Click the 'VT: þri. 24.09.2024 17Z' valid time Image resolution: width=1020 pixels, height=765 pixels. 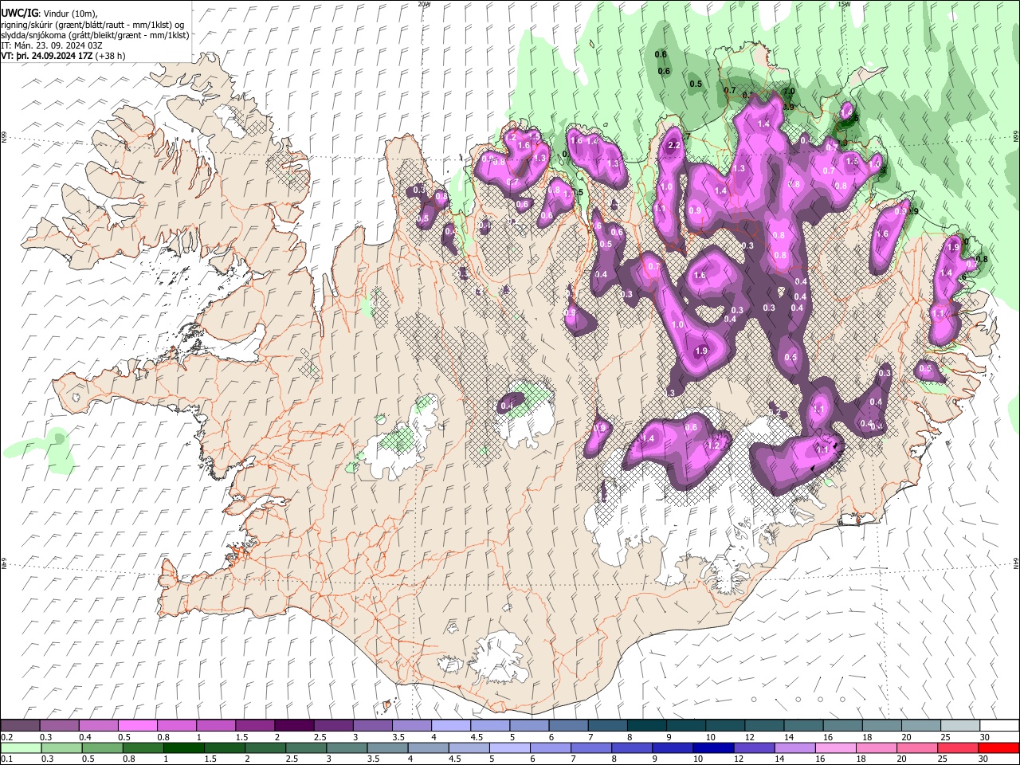47,56
